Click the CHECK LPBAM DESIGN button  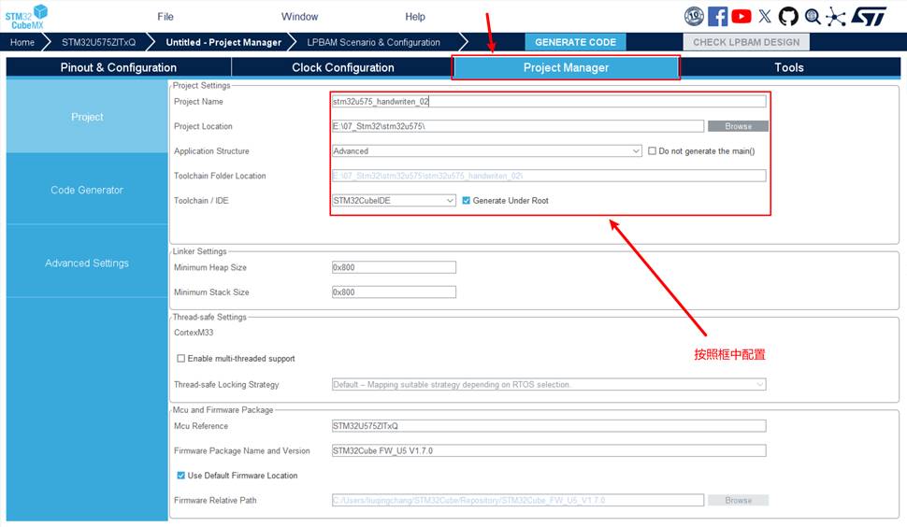coord(746,42)
